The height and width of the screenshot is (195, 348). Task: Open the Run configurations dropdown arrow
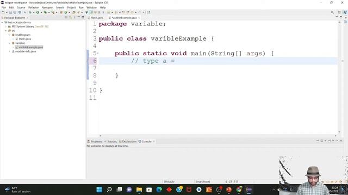[41, 12]
